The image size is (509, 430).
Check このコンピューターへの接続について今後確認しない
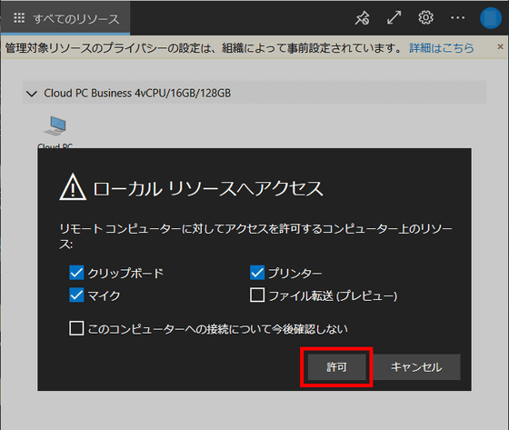pos(76,328)
